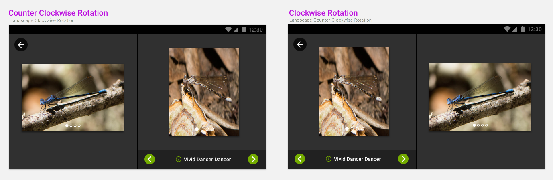Click the 12:30 clock in the left status bar

[256, 30]
